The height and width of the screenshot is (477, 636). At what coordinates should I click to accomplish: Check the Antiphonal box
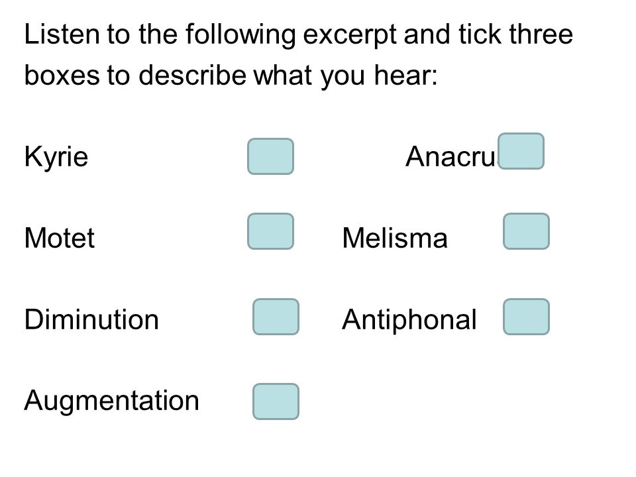(x=526, y=317)
